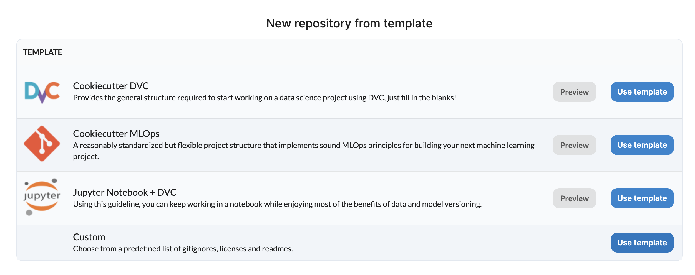This screenshot has height=275, width=695.
Task: Select the Jupyter Notebook + DVC title
Action: pyautogui.click(x=125, y=192)
